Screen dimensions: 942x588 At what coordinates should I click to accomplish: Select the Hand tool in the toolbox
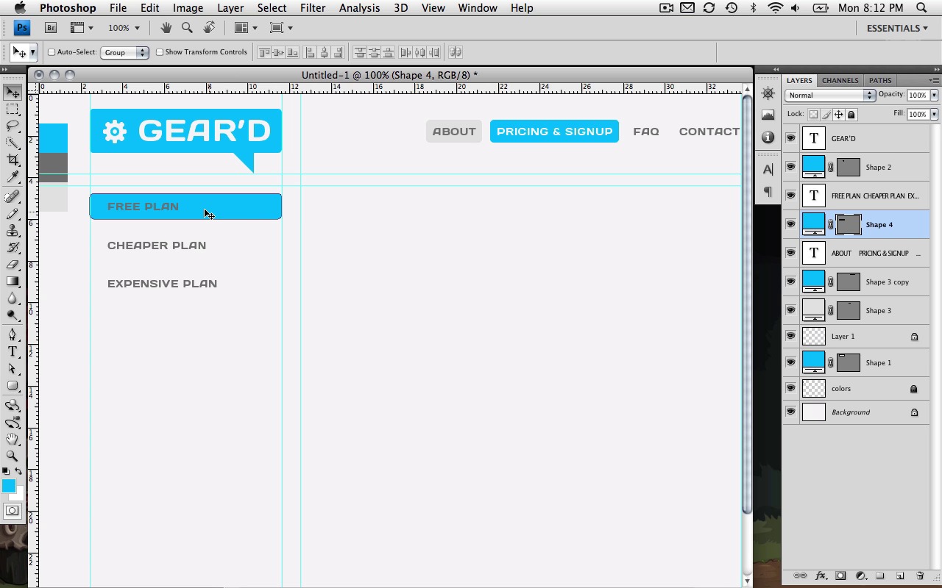click(13, 440)
